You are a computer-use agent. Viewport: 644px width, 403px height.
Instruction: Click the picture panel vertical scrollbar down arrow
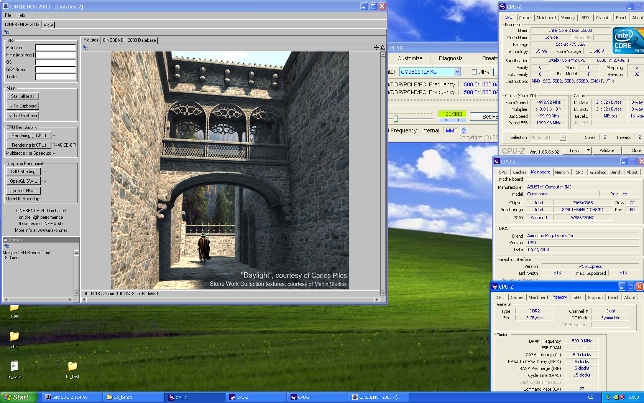(383, 293)
